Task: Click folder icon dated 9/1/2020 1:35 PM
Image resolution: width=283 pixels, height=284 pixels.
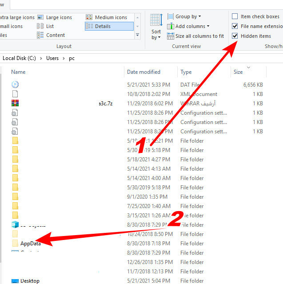Action: [x=15, y=197]
